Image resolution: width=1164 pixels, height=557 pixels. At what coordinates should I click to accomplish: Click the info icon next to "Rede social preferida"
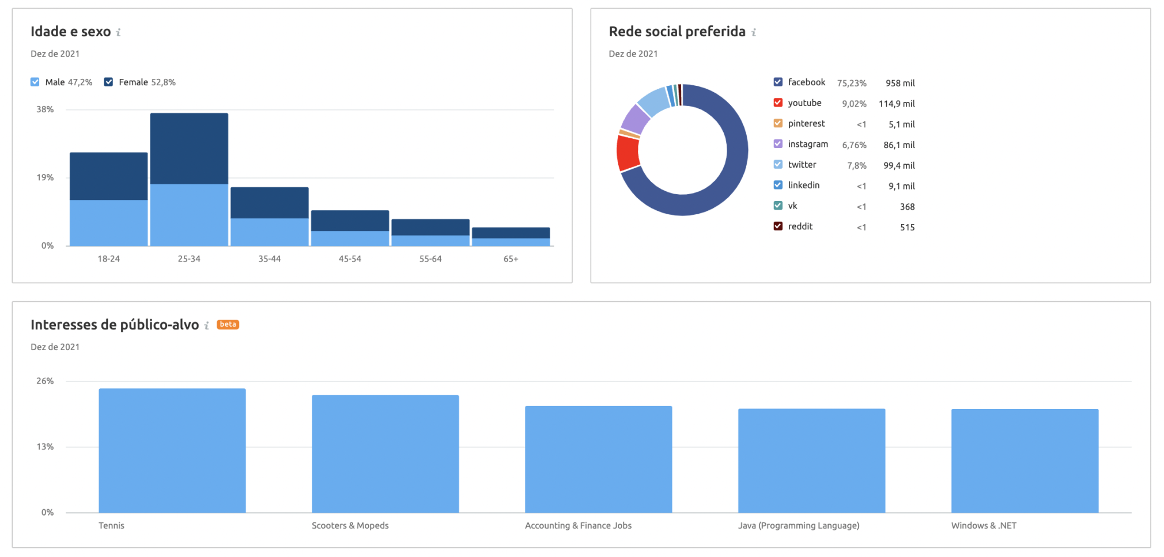coord(754,33)
